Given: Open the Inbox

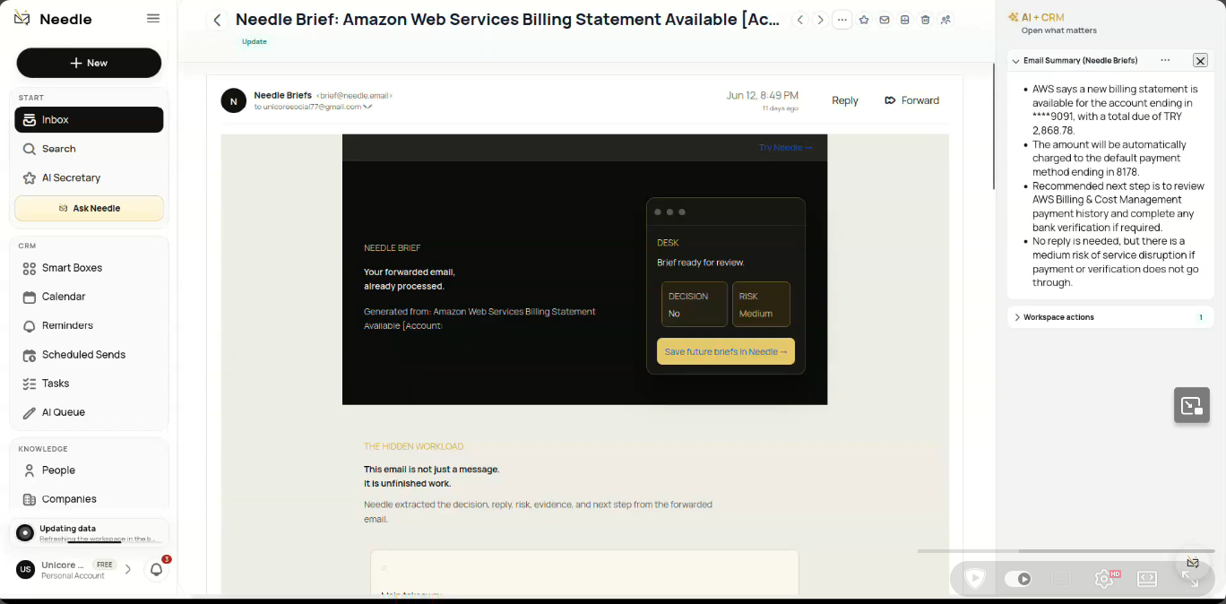Looking at the screenshot, I should pos(89,119).
